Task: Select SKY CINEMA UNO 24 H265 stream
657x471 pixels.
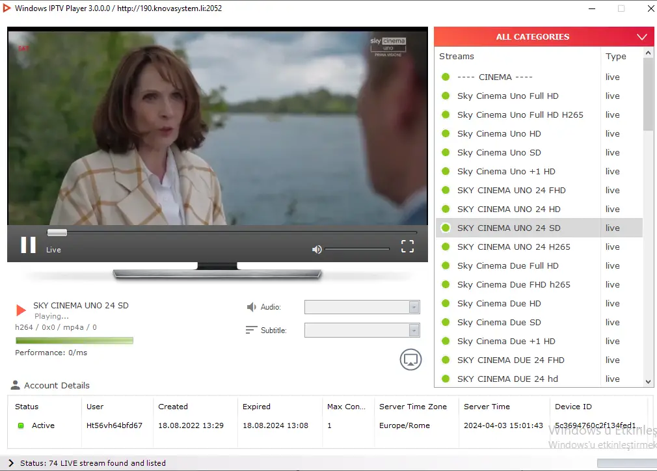Action: [539, 247]
